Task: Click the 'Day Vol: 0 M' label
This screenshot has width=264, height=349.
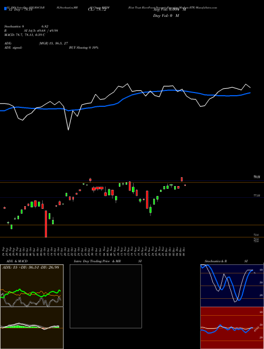Action: click(166, 15)
